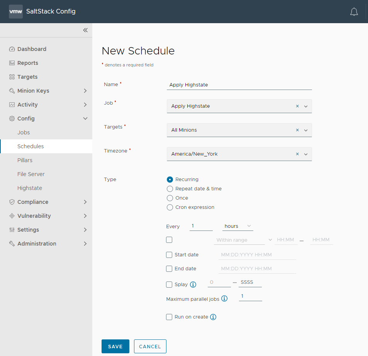
Task: Clear the Job field with the x icon
Action: 297,106
